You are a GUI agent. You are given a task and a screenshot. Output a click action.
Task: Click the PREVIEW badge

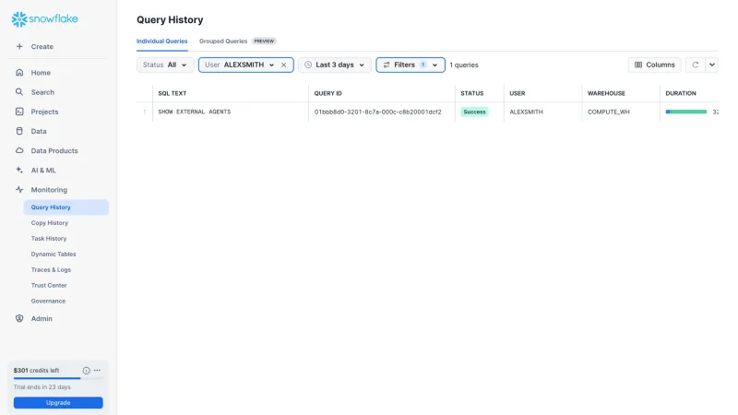click(x=264, y=41)
